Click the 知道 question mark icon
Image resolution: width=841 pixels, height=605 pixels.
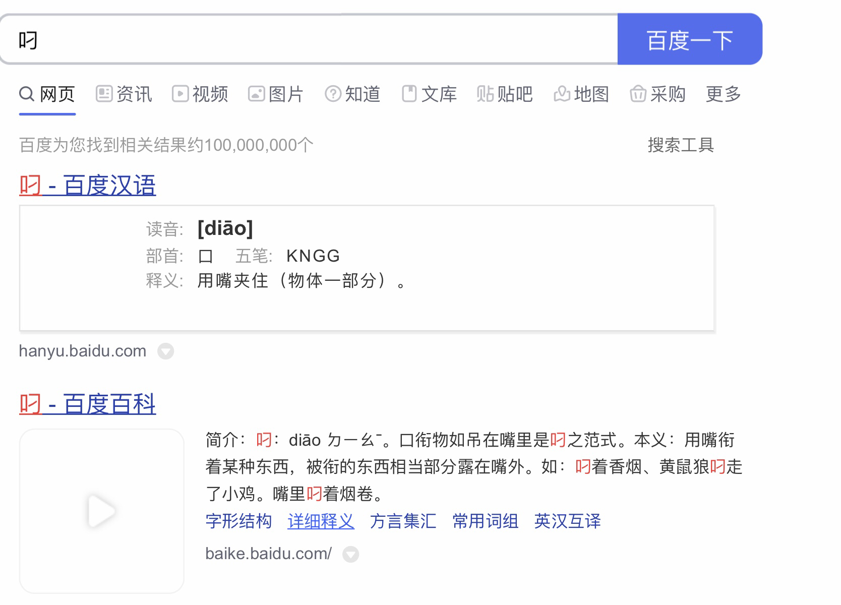[x=333, y=94]
